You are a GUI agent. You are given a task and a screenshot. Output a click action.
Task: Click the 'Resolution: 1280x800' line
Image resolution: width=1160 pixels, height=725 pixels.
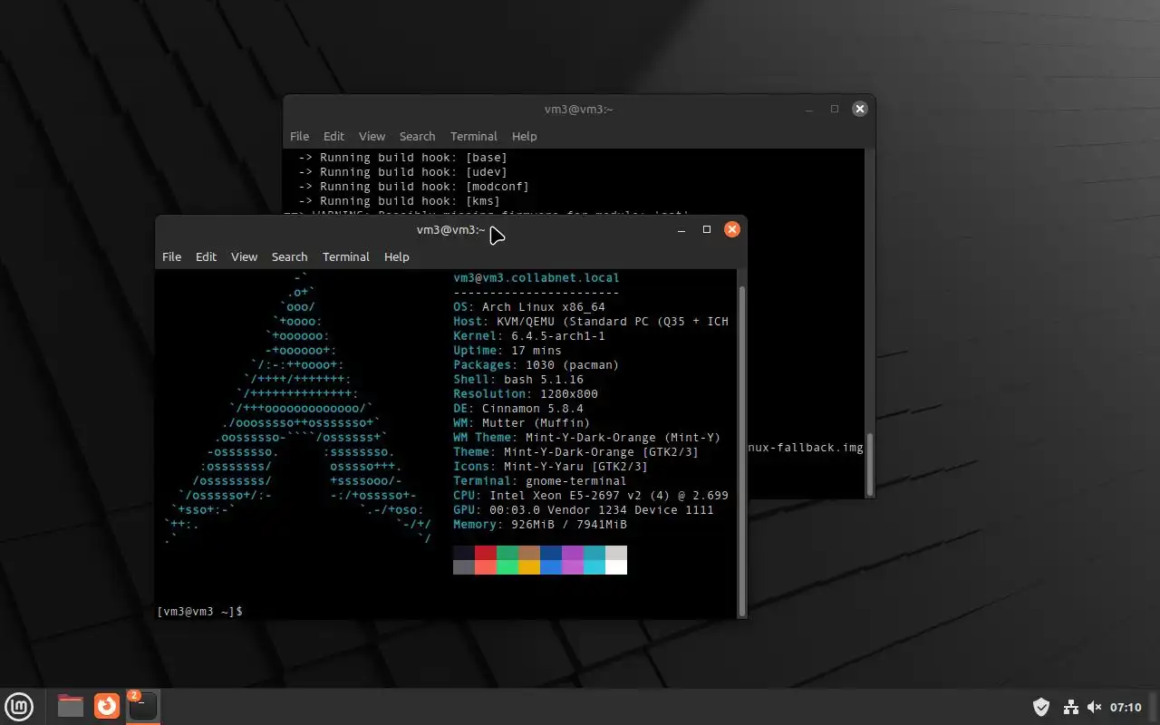tap(526, 394)
